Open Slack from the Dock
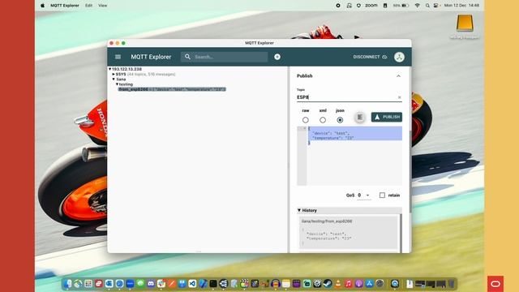The height and width of the screenshot is (292, 519). coord(161,284)
